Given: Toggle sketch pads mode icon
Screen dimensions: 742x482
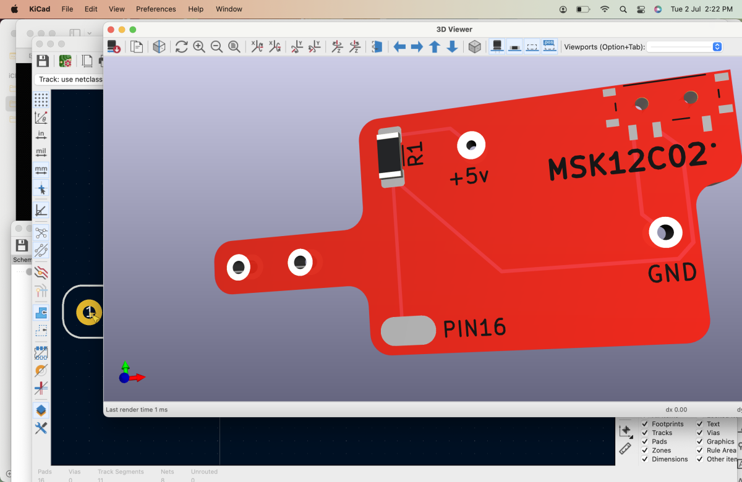Looking at the screenshot, I should 41,353.
